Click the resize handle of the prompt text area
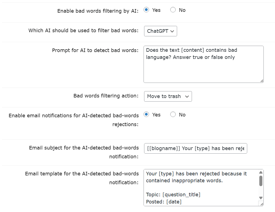275x212 pixels. coord(262,81)
